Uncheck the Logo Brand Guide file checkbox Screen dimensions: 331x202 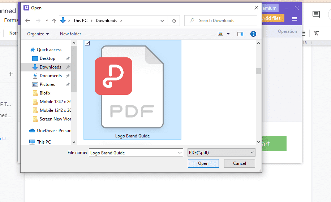coord(87,43)
